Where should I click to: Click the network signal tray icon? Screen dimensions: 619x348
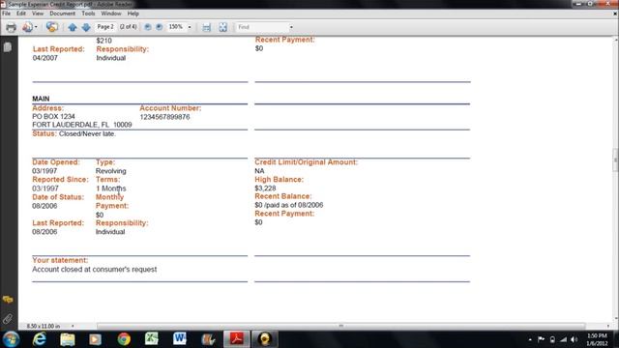tap(563, 339)
